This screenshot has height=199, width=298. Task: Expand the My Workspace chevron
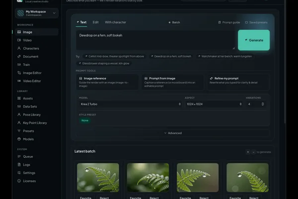(54, 13)
